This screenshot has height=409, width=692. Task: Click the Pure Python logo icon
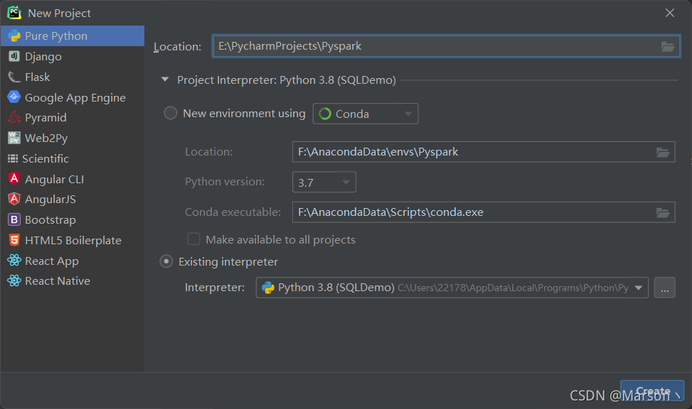click(x=14, y=36)
